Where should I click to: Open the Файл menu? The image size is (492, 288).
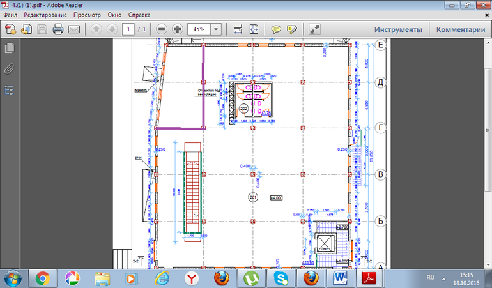point(10,14)
